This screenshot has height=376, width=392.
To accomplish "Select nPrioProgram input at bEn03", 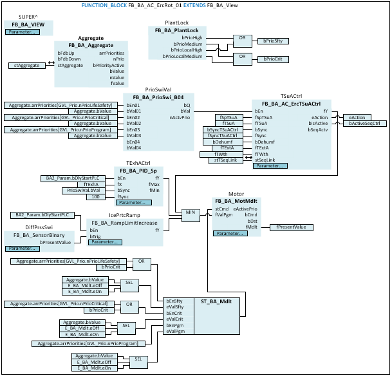I will pos(61,130).
